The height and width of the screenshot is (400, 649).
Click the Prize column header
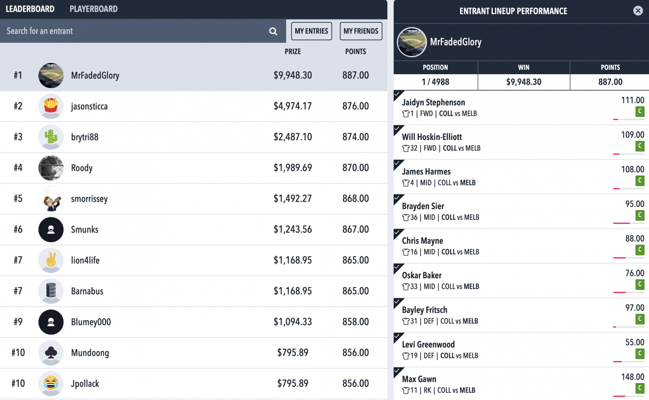point(293,52)
